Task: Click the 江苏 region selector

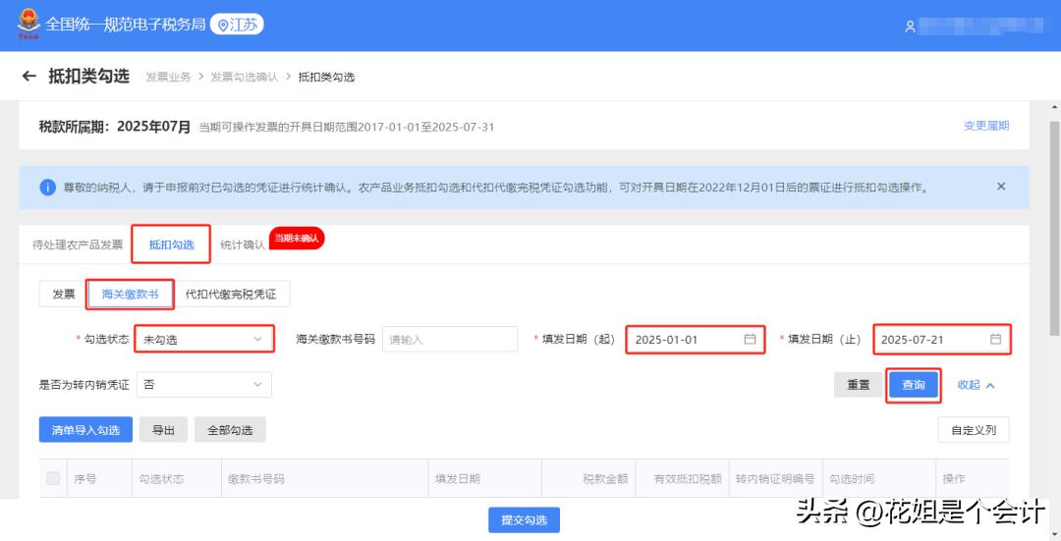Action: [237, 25]
